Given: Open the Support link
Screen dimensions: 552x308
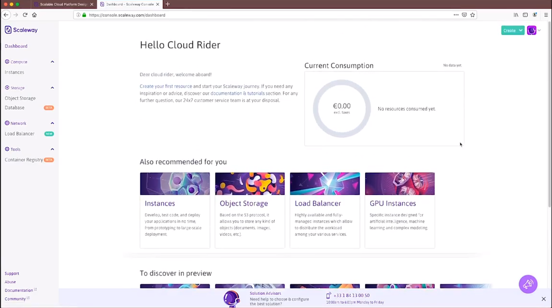Looking at the screenshot, I should tap(12, 274).
